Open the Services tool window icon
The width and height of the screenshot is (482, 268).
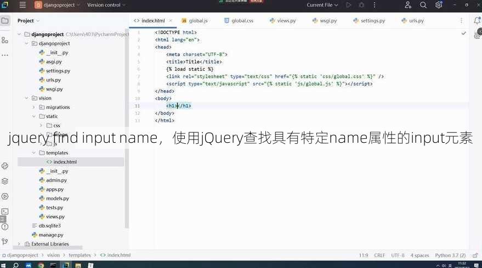coord(5,196)
